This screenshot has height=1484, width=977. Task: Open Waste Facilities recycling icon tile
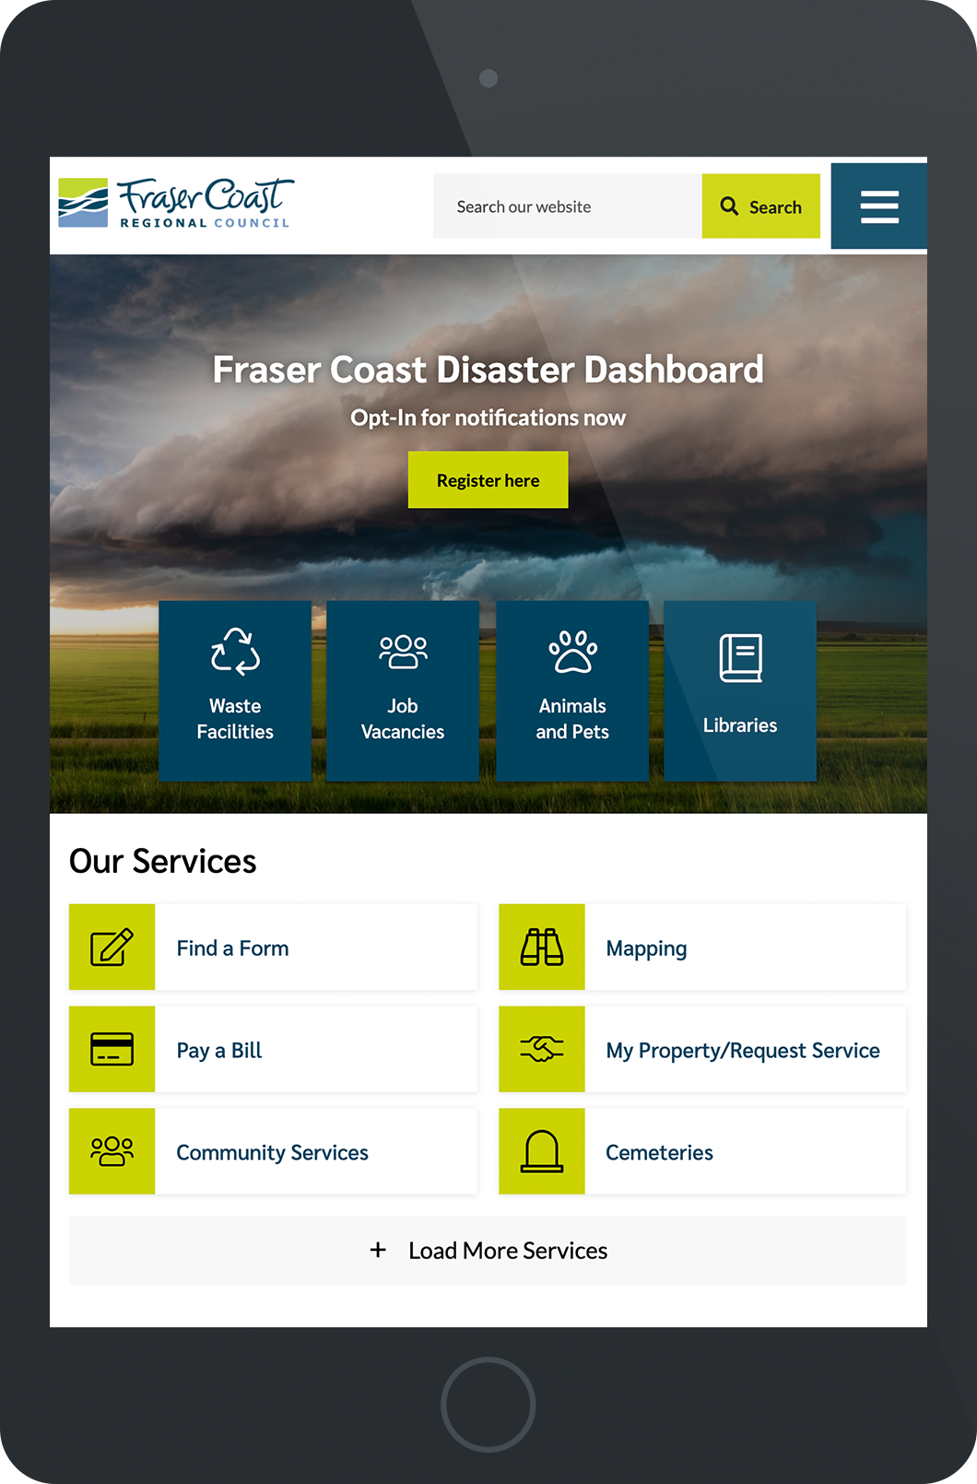click(x=235, y=652)
